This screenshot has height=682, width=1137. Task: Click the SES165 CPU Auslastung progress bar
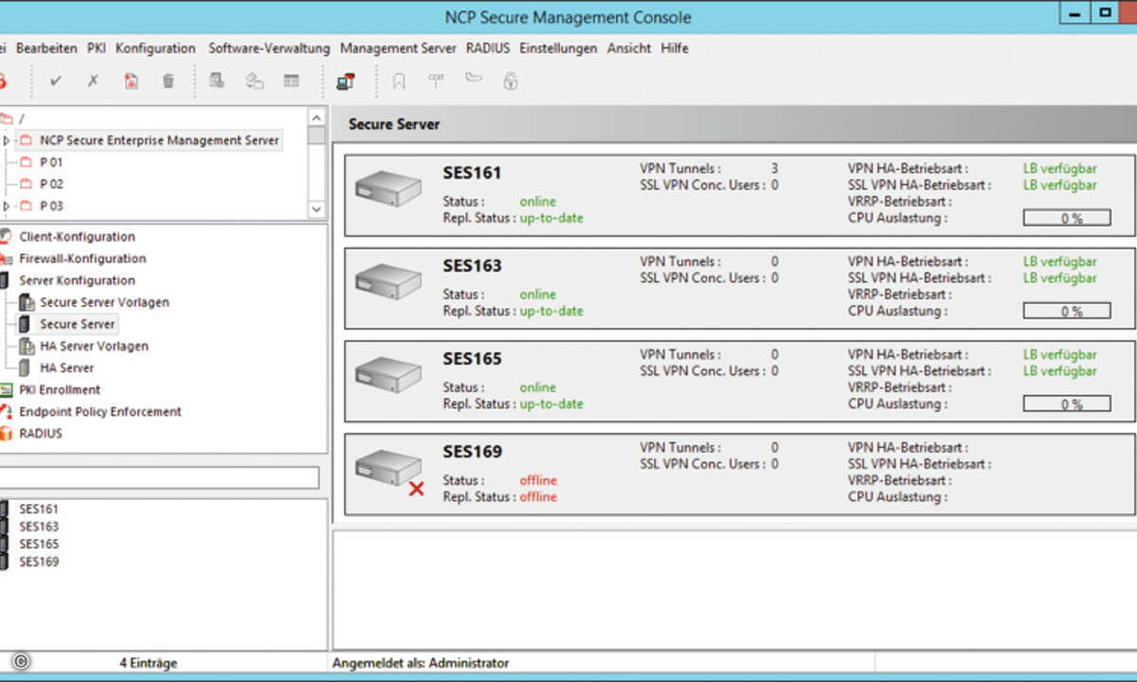[1067, 404]
